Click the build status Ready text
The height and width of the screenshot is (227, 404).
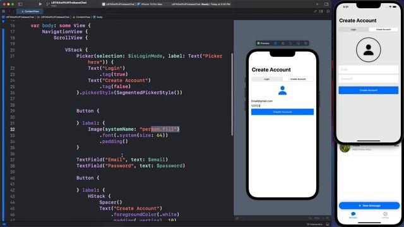[205, 4]
